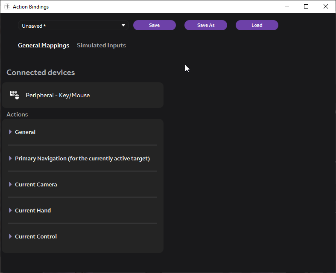Click the Actions heading text
The width and height of the screenshot is (336, 273).
pyautogui.click(x=17, y=115)
